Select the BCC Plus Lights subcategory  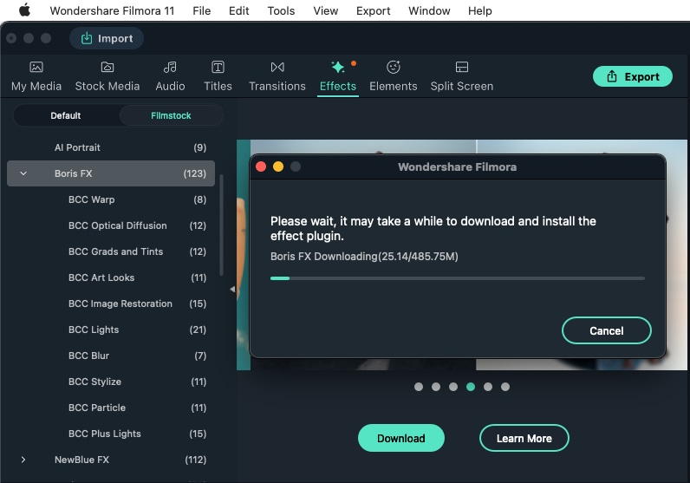pyautogui.click(x=111, y=434)
